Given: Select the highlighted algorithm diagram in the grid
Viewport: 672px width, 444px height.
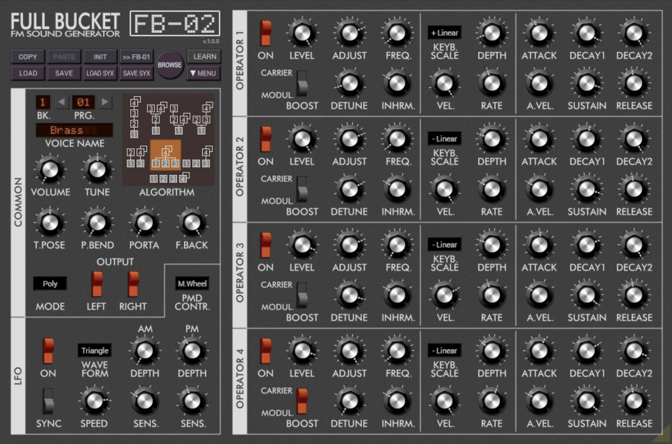Looking at the screenshot, I should coord(166,155).
